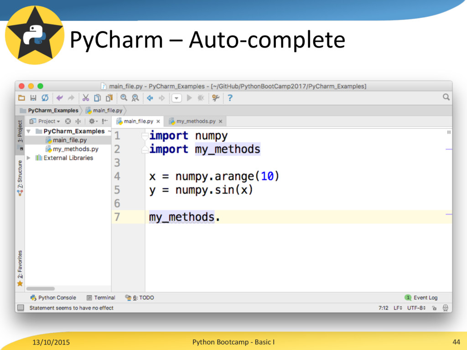Screen dimensions: 467x350
Task: Toggle the read-only lock icon
Action: [434, 308]
